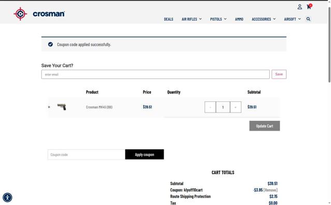
Task: Click the Coupon code field
Action: point(87,154)
